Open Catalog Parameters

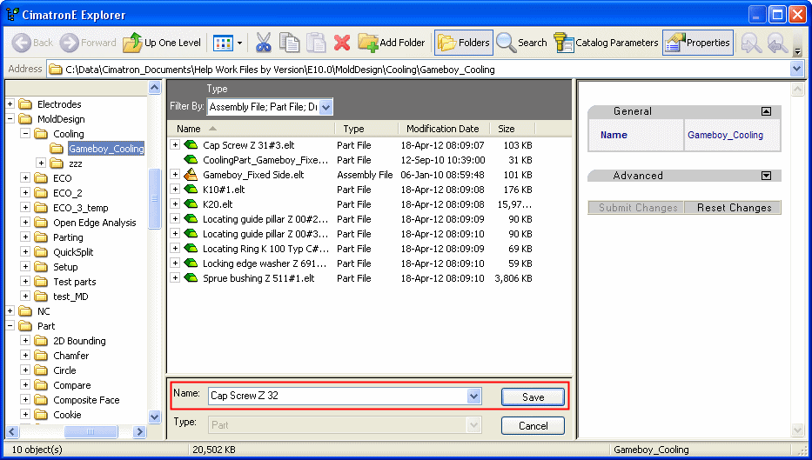pos(606,43)
